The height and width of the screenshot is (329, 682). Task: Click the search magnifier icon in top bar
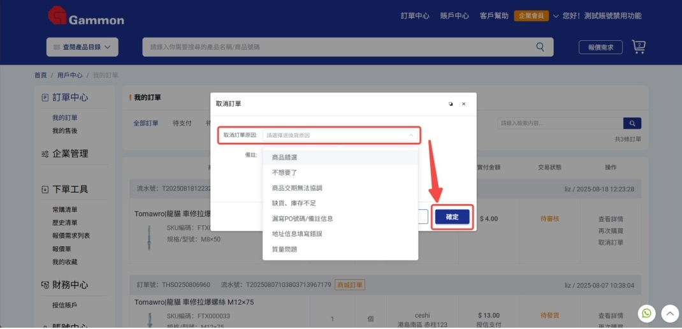point(540,47)
